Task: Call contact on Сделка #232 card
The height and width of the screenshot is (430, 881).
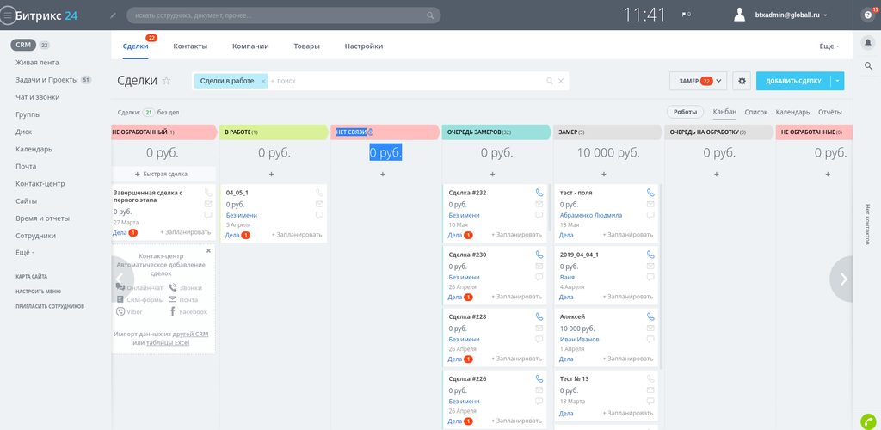Action: point(539,193)
